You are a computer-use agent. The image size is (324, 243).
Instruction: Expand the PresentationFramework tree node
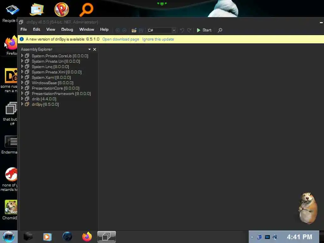click(22, 93)
